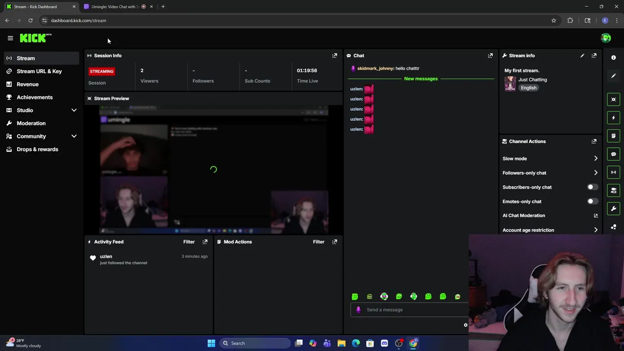Open Windows Start menu
Viewport: 624px width, 351px height.
tap(211, 343)
